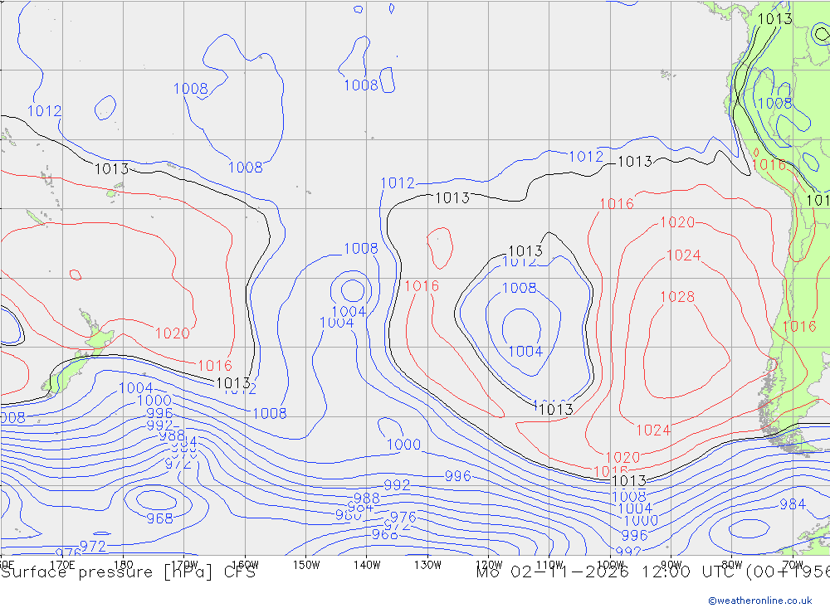Click the 110W longitude axis label
Image resolution: width=830 pixels, height=608 pixels.
[x=549, y=565]
